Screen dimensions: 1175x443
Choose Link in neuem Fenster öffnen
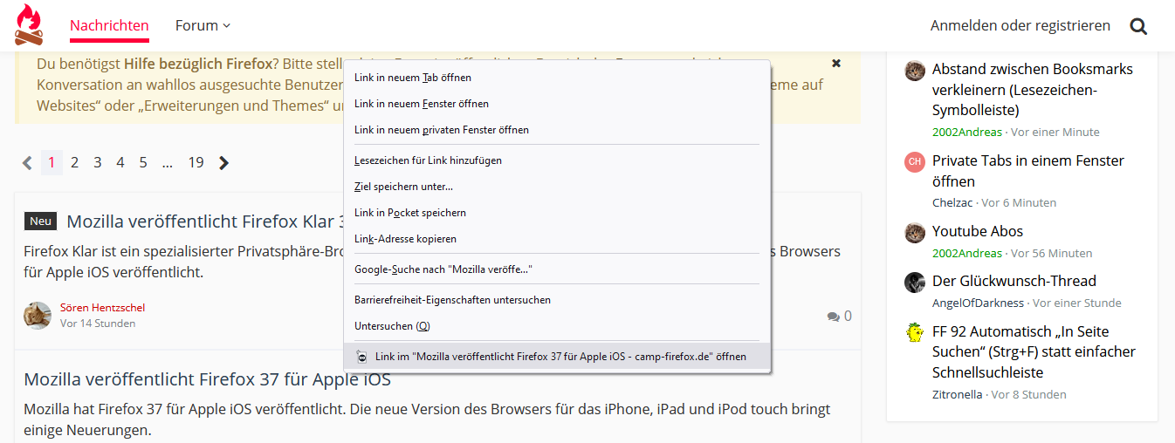pyautogui.click(x=557, y=104)
